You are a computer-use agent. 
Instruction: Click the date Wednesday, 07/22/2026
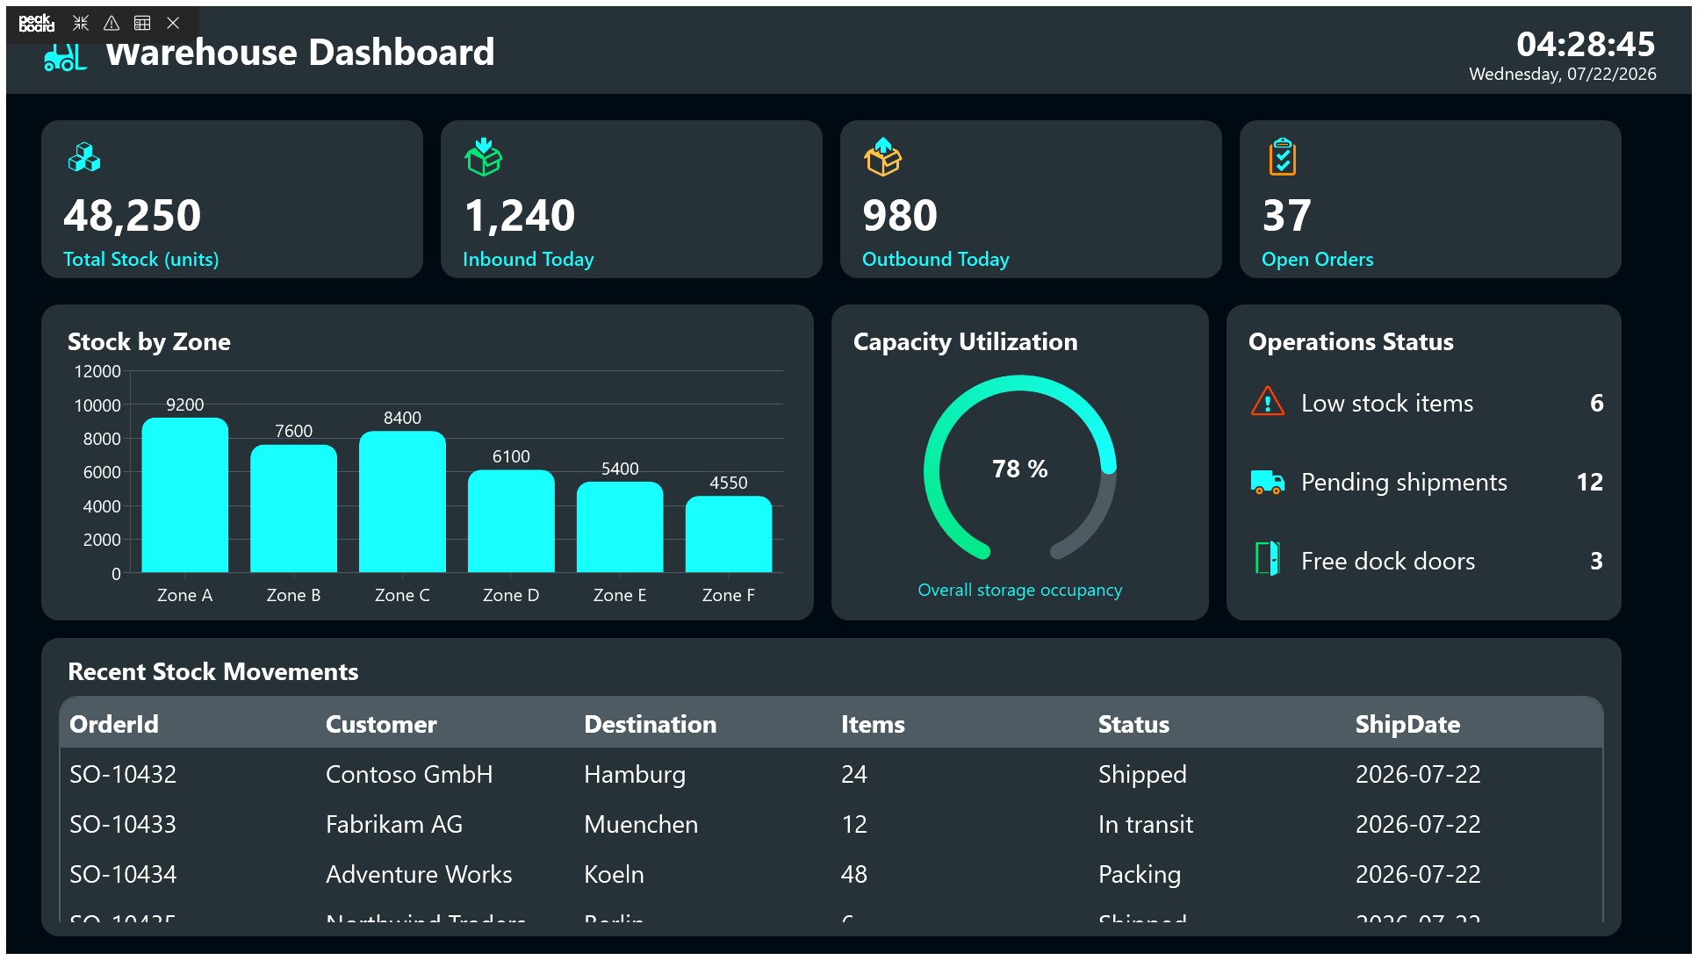1563,75
